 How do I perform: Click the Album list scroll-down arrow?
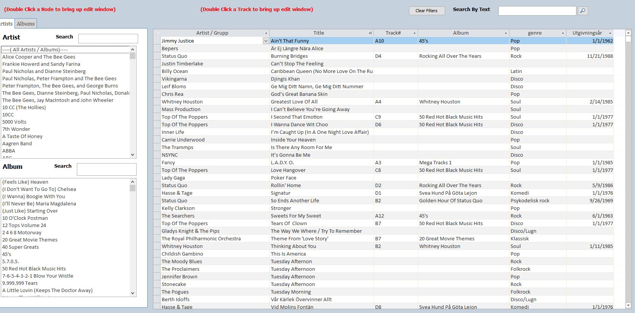132,293
